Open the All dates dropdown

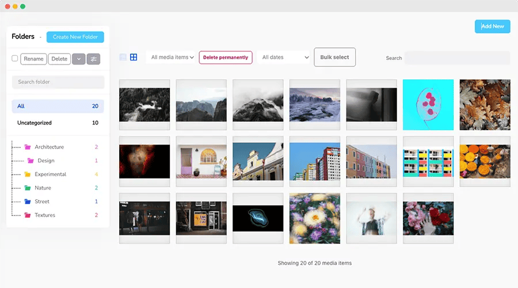285,57
